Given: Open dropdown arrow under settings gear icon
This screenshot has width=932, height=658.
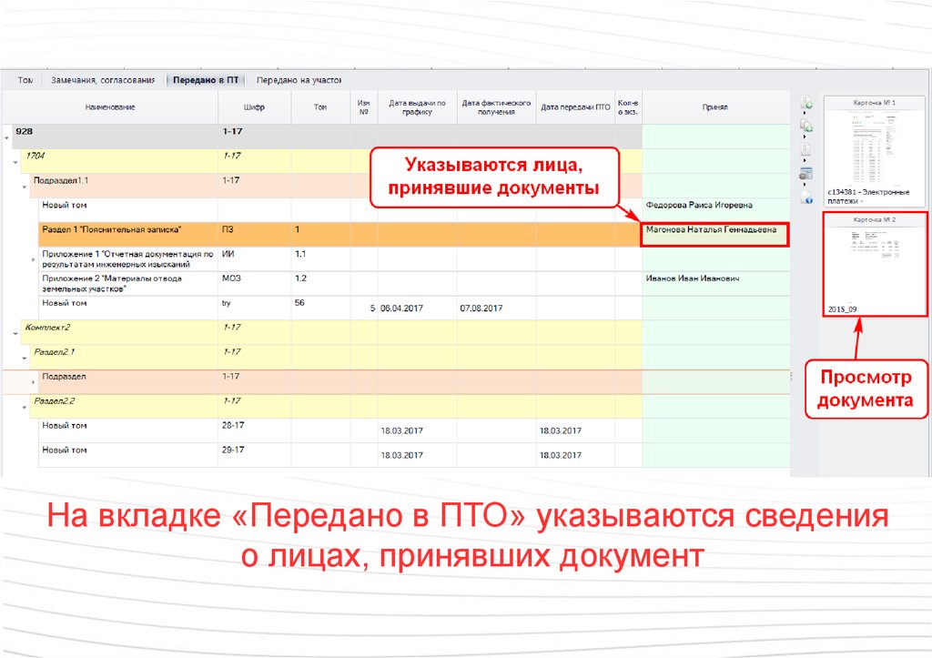Looking at the screenshot, I should 805,185.
